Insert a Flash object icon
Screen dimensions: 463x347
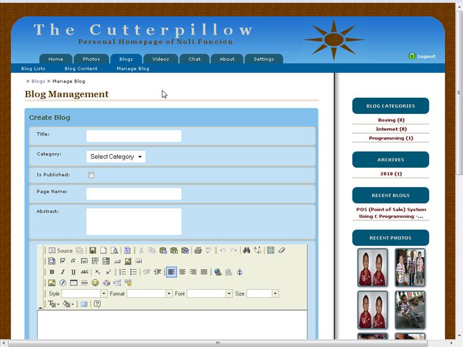(x=63, y=283)
